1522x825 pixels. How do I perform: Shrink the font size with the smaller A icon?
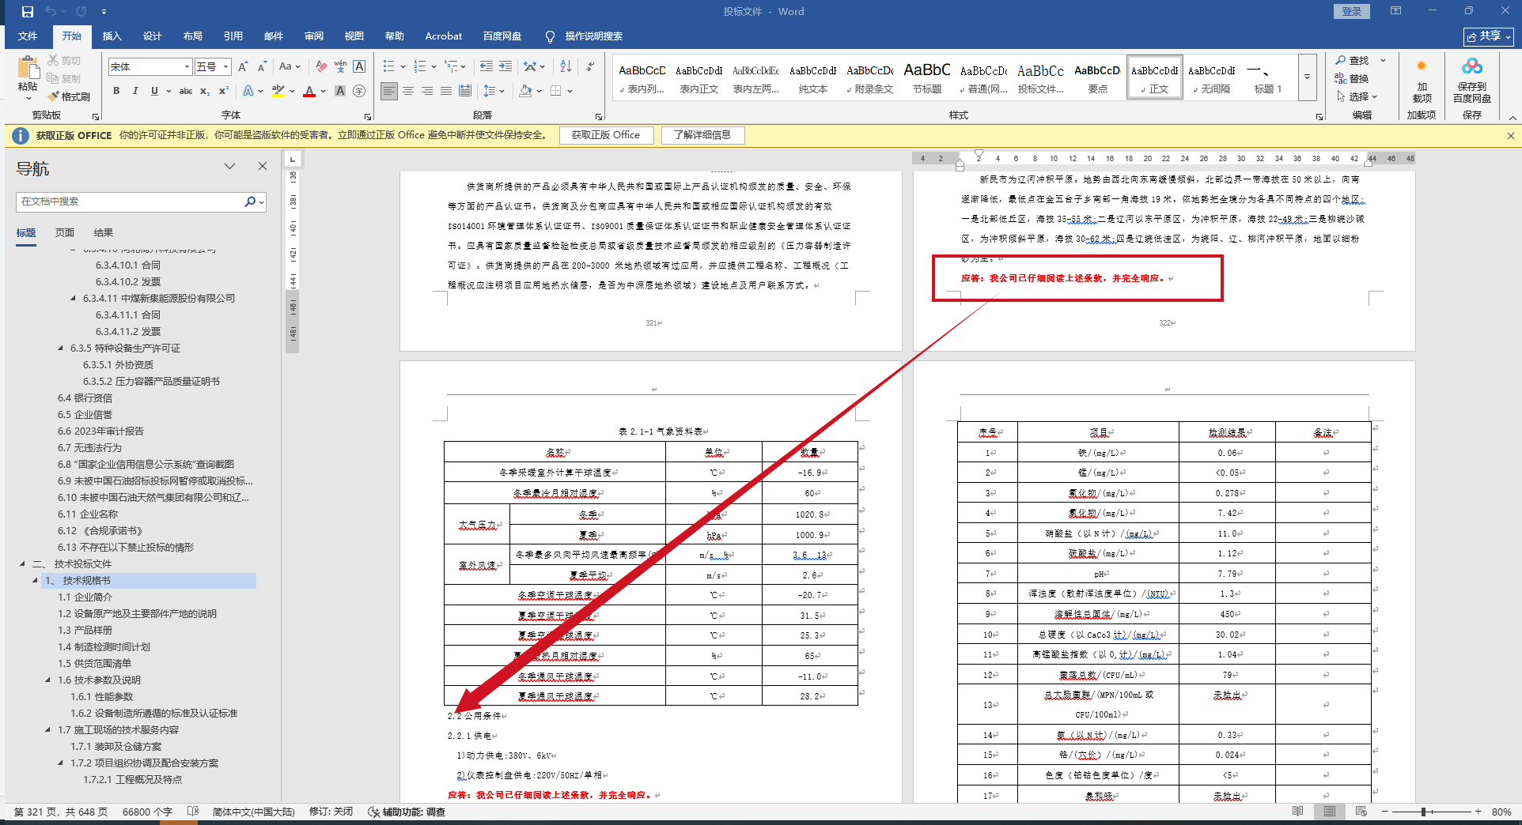coord(261,66)
